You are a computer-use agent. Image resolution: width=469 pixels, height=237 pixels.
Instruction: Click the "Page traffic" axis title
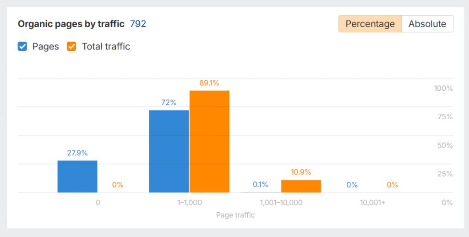pos(235,215)
